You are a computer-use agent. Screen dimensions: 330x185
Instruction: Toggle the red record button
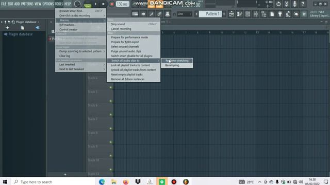click(111, 4)
